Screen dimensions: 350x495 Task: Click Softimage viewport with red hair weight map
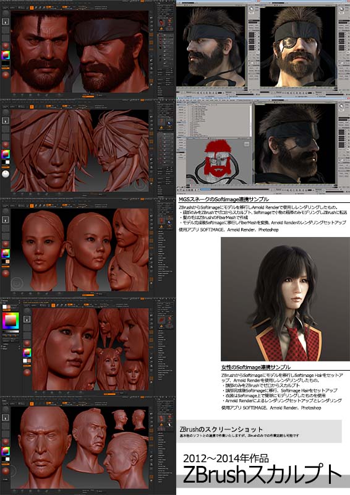[x=218, y=161]
